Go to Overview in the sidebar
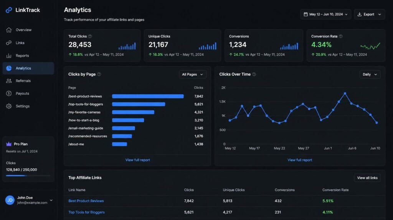 point(28,30)
